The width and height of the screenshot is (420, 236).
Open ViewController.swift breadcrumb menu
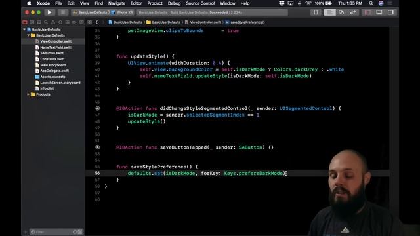coord(203,22)
